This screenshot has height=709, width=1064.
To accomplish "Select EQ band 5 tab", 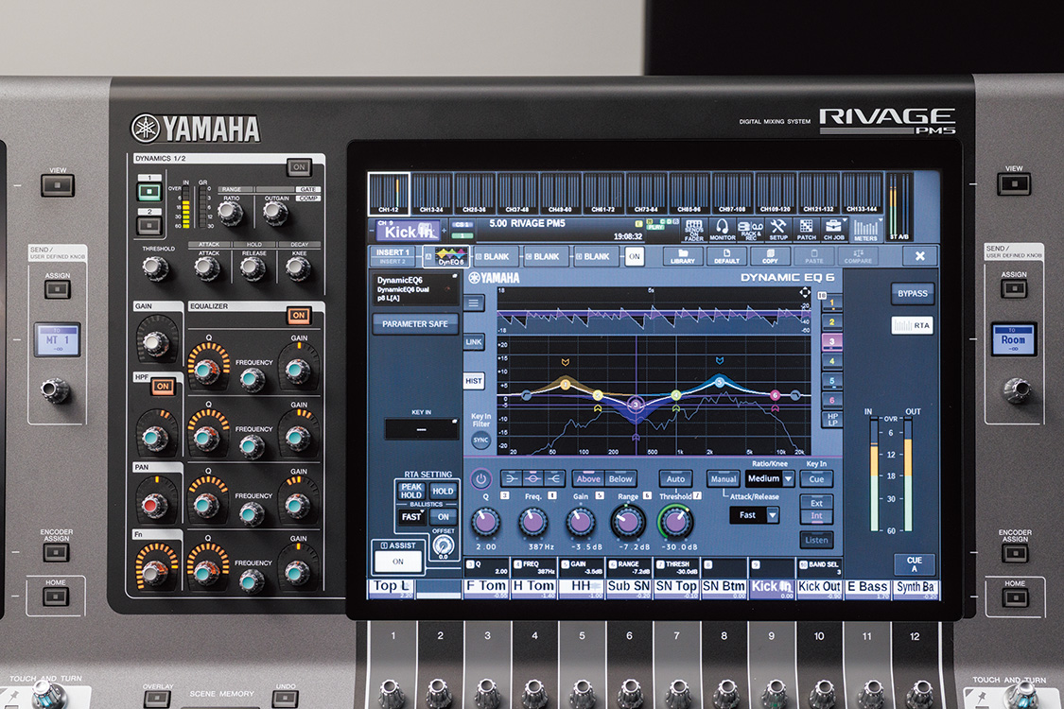I will coord(832,381).
